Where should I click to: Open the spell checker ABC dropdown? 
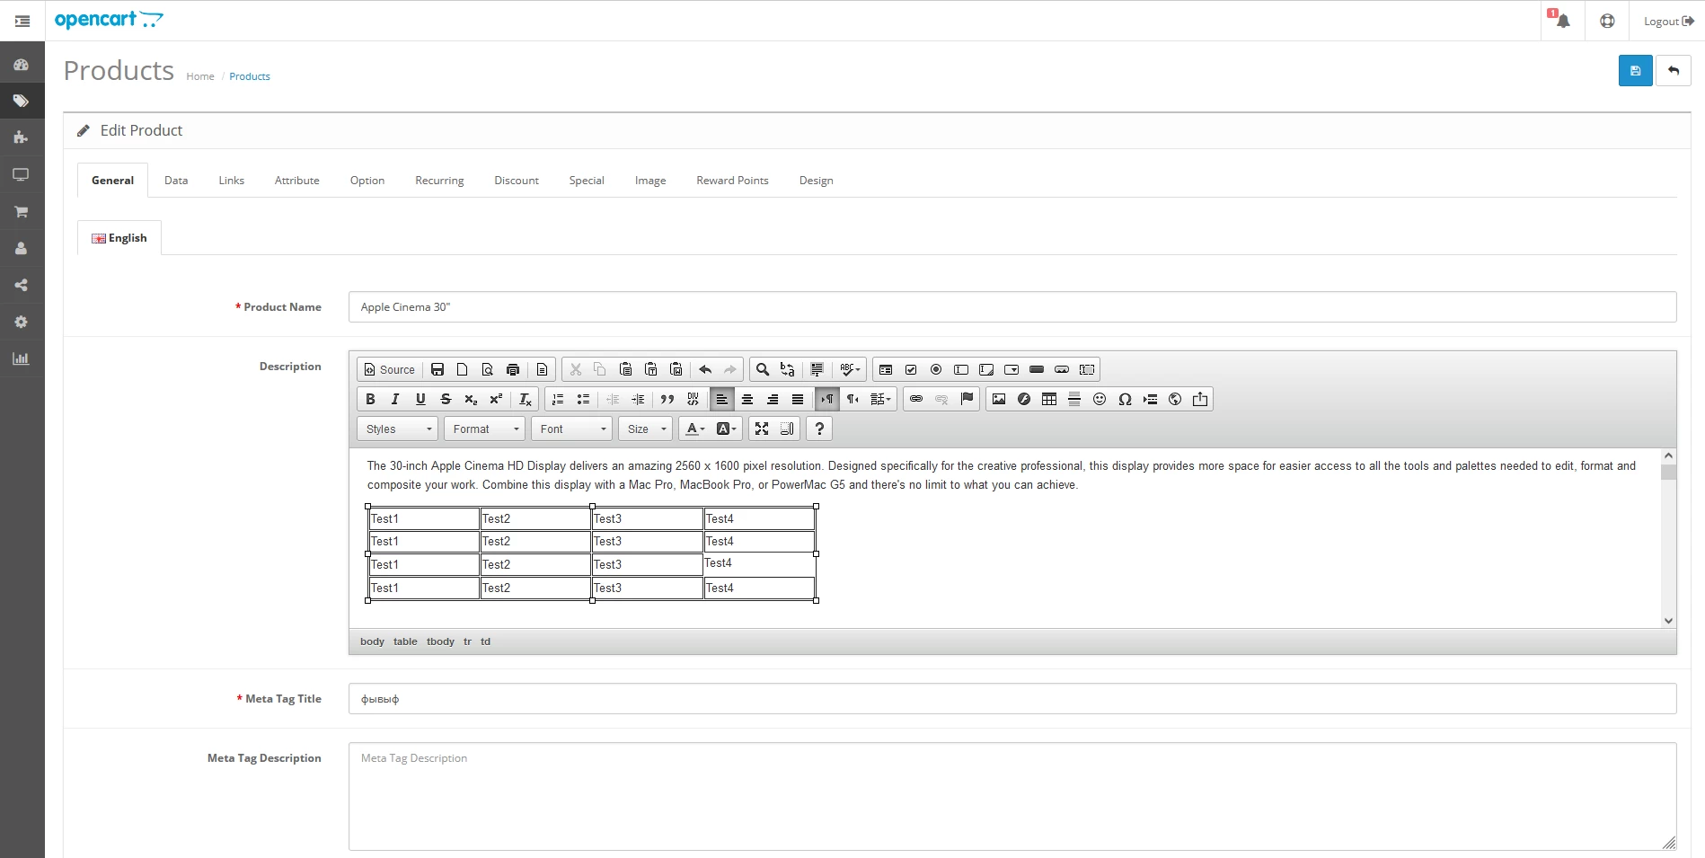tap(850, 369)
